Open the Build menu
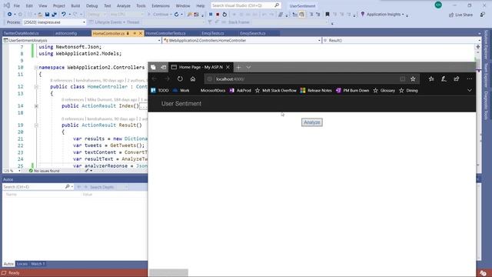Viewport: 492px width, 277px height. coord(75,5)
